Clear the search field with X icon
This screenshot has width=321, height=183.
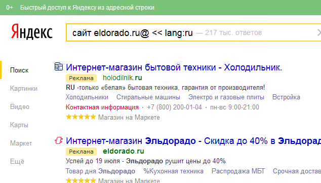click(318, 32)
